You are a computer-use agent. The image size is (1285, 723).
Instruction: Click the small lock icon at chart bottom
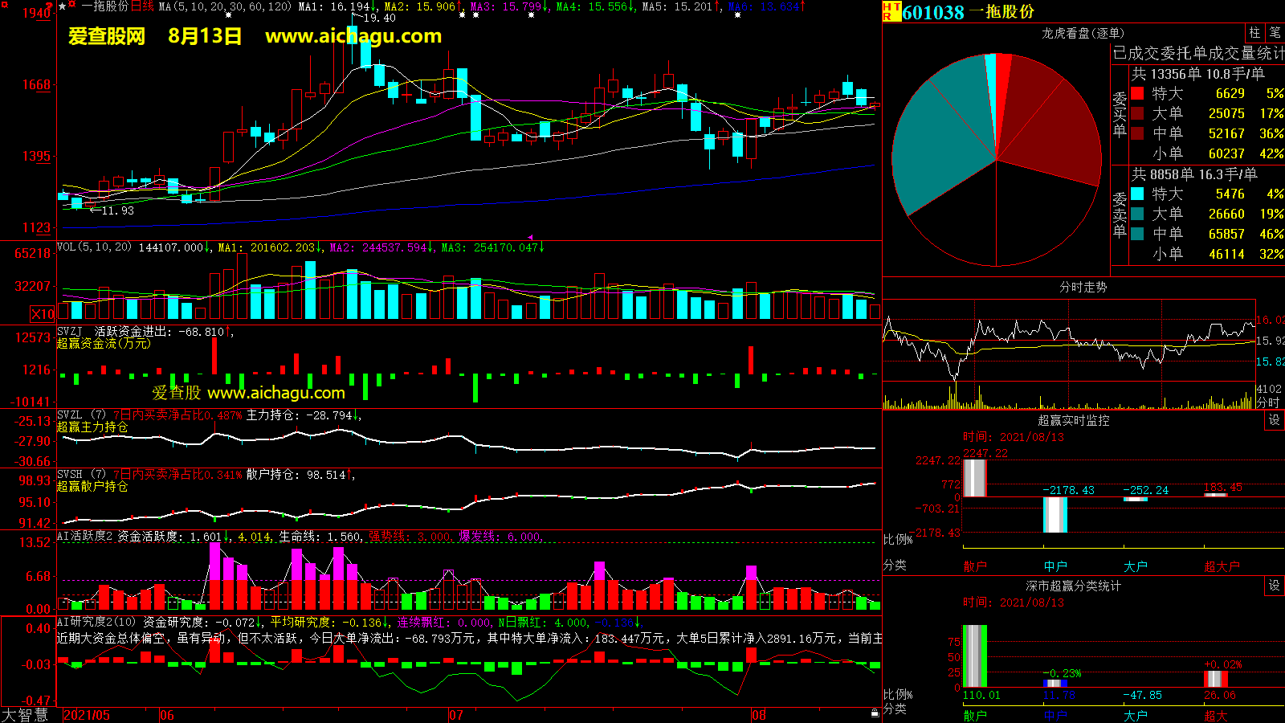point(875,713)
